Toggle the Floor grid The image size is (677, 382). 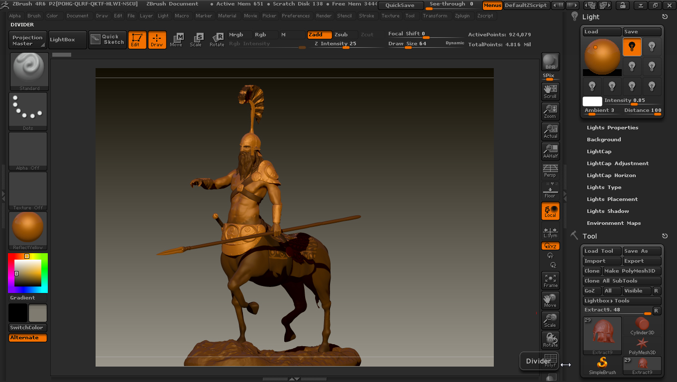550,191
